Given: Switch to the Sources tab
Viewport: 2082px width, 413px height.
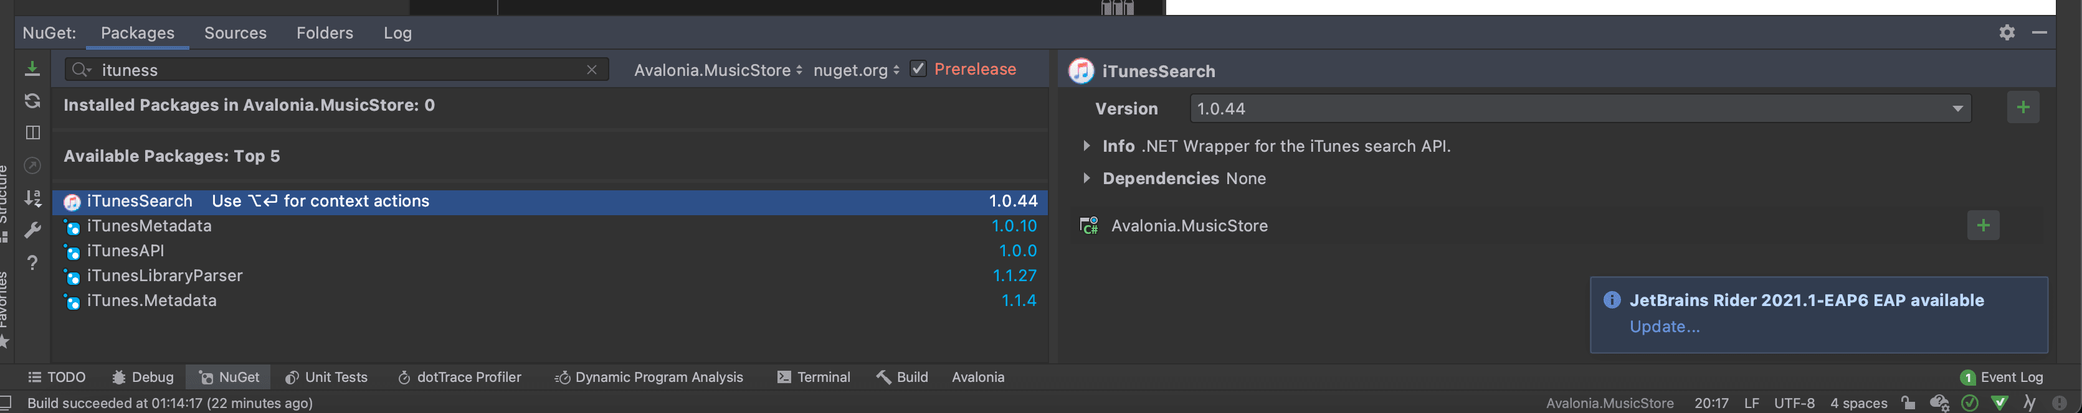Looking at the screenshot, I should coord(235,33).
